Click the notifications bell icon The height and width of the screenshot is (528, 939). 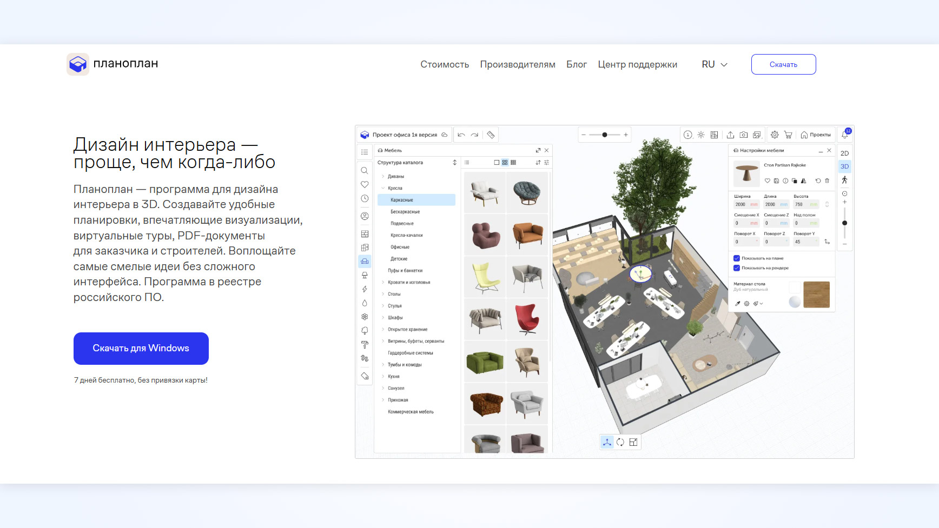click(x=844, y=135)
